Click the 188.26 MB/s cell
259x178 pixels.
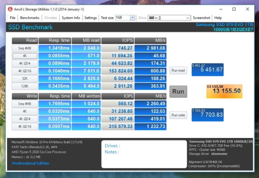pos(151,79)
